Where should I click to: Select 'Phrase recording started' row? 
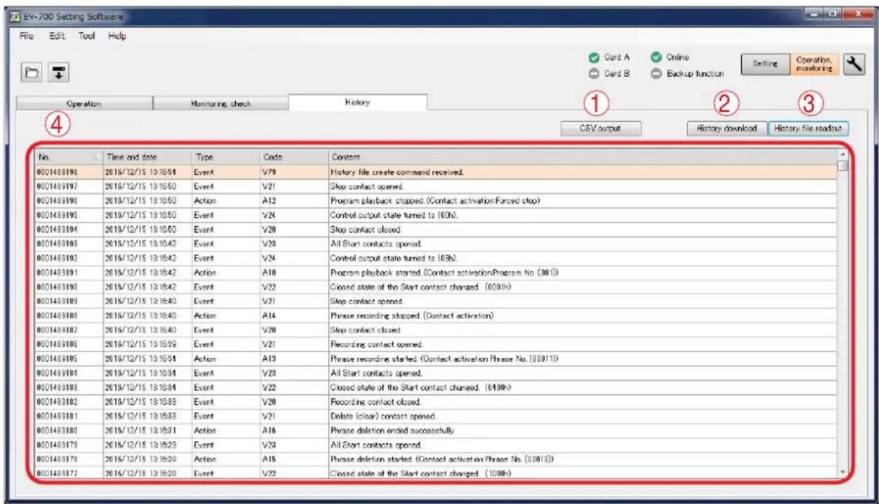click(x=436, y=359)
